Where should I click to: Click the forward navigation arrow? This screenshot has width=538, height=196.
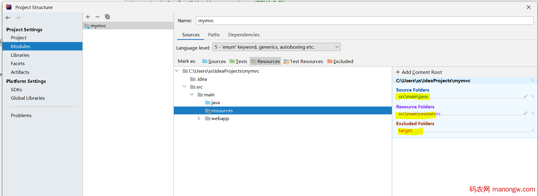(x=18, y=18)
